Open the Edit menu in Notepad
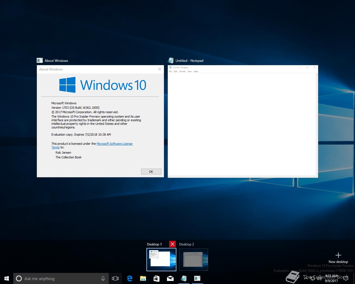The image size is (355, 284). pos(175,72)
